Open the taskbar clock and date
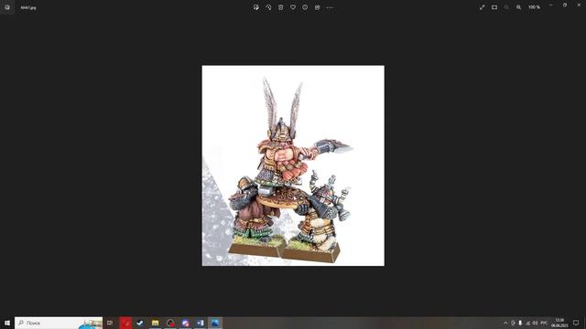The image size is (586, 329). coord(559,323)
